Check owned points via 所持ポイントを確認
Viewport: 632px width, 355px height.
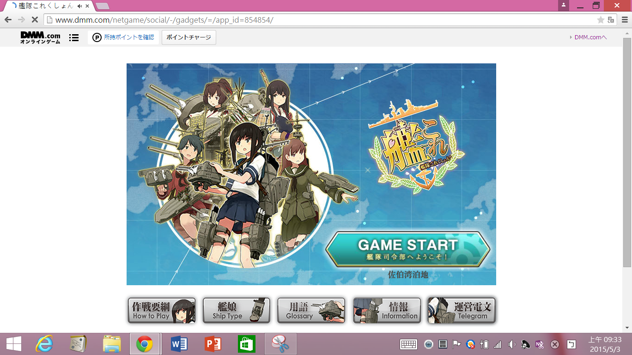[123, 37]
